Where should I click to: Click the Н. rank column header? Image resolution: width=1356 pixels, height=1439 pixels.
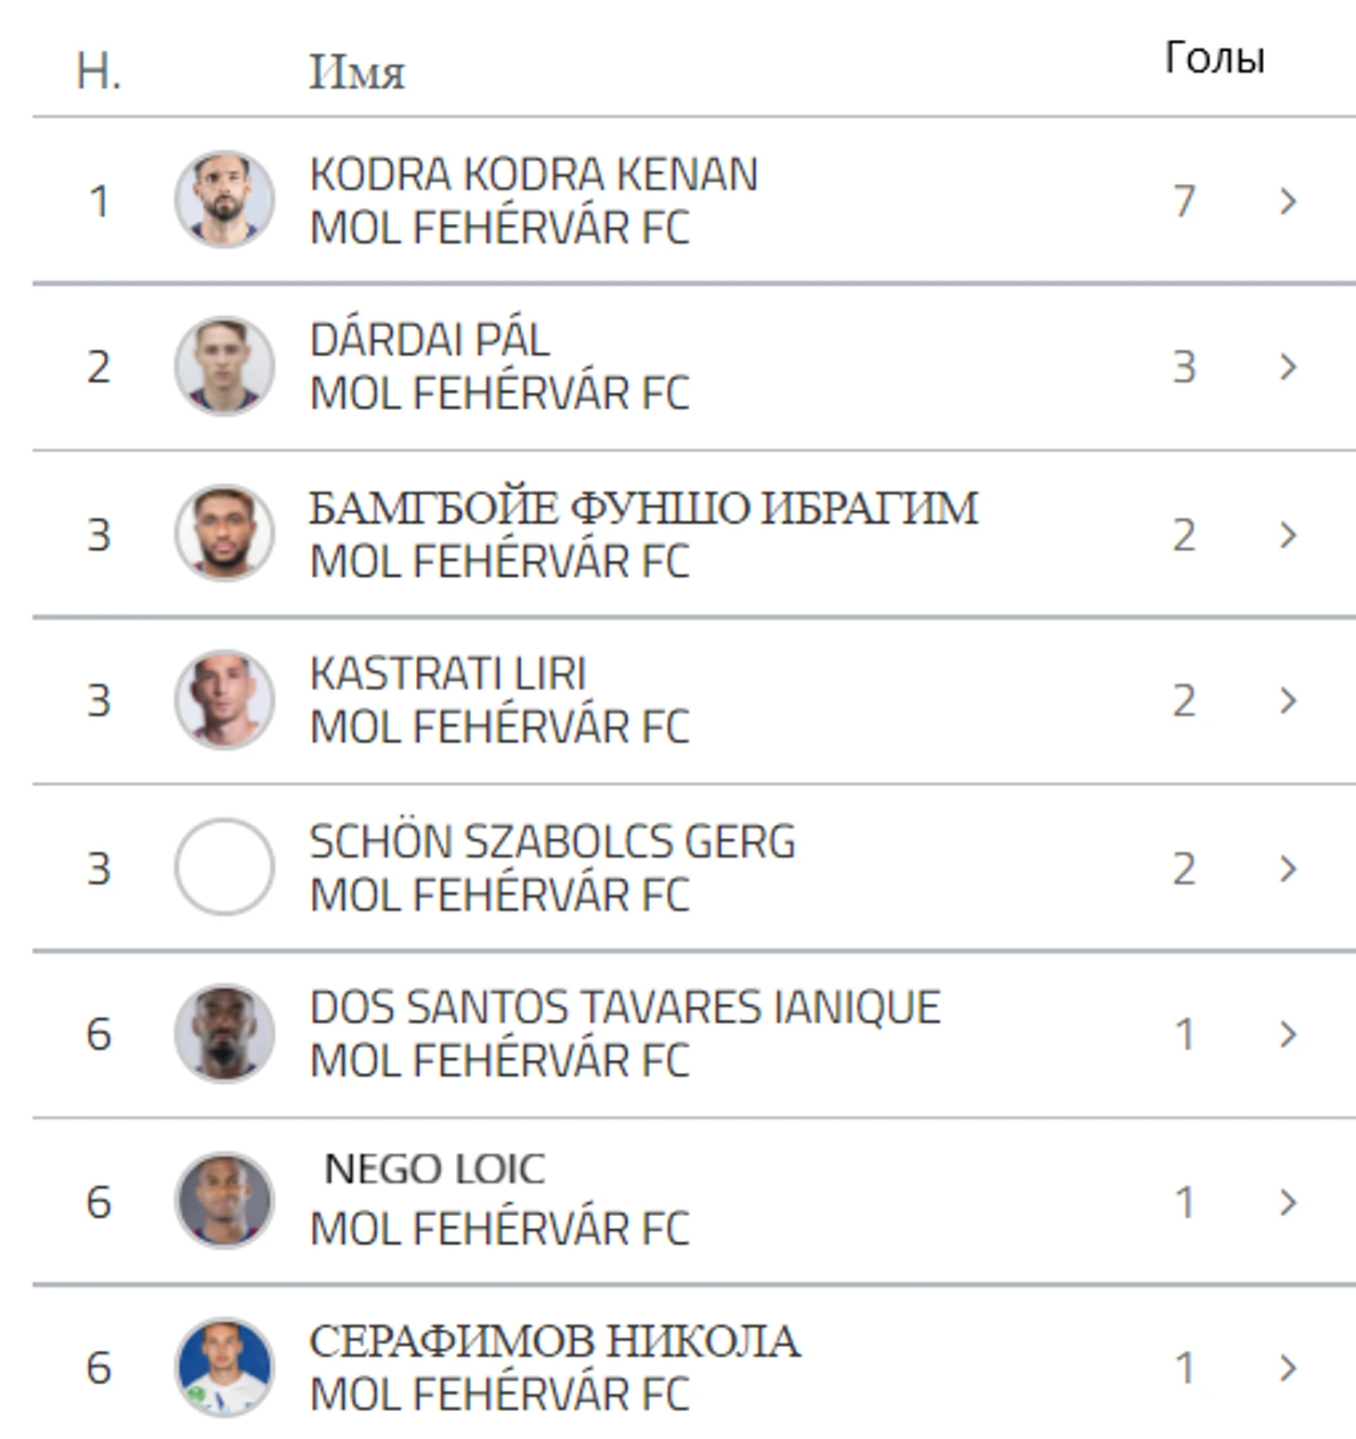(98, 72)
